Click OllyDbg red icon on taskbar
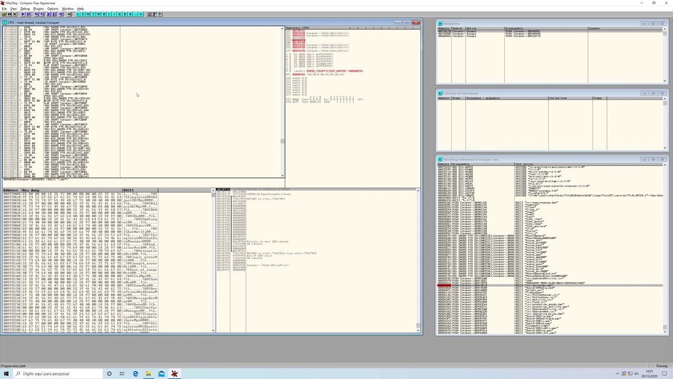Image resolution: width=673 pixels, height=379 pixels. click(x=175, y=374)
